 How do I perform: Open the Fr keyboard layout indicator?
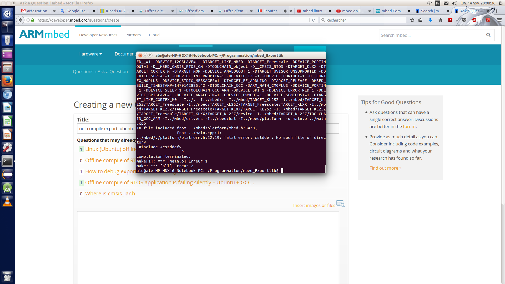(x=438, y=3)
